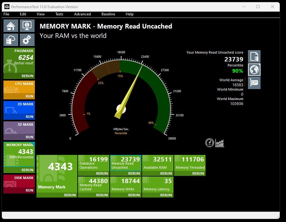The image size is (286, 222).
Task: Select the CPU MARK tile
Action: pyautogui.click(x=19, y=87)
